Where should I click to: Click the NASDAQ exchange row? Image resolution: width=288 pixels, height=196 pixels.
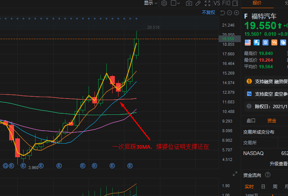pos(265,153)
